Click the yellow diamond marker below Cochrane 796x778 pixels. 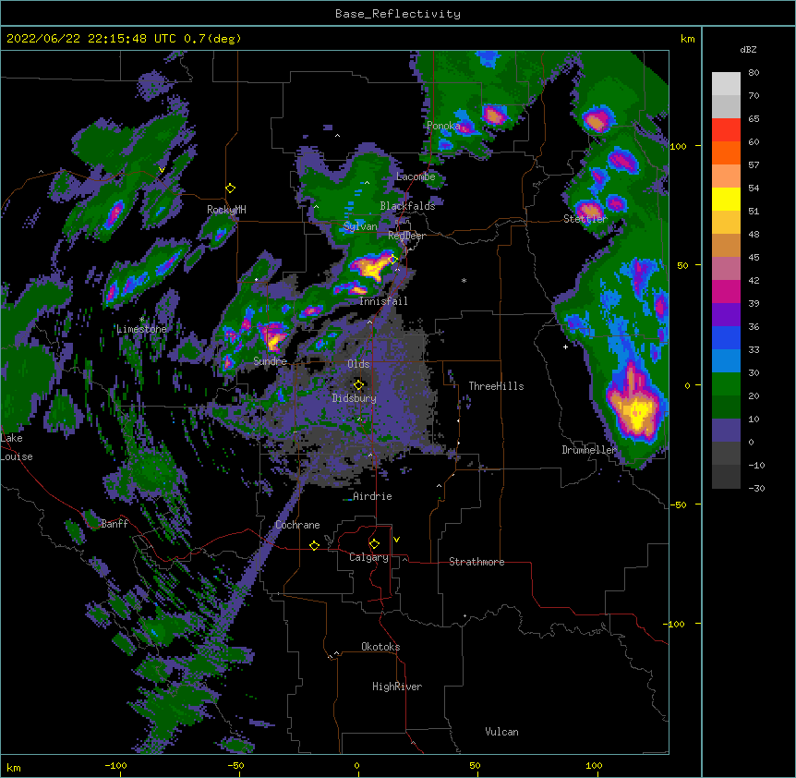(315, 545)
